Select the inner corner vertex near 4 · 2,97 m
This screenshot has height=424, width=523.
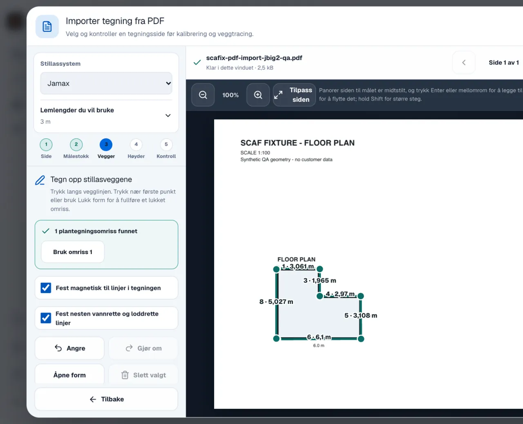[320, 296]
